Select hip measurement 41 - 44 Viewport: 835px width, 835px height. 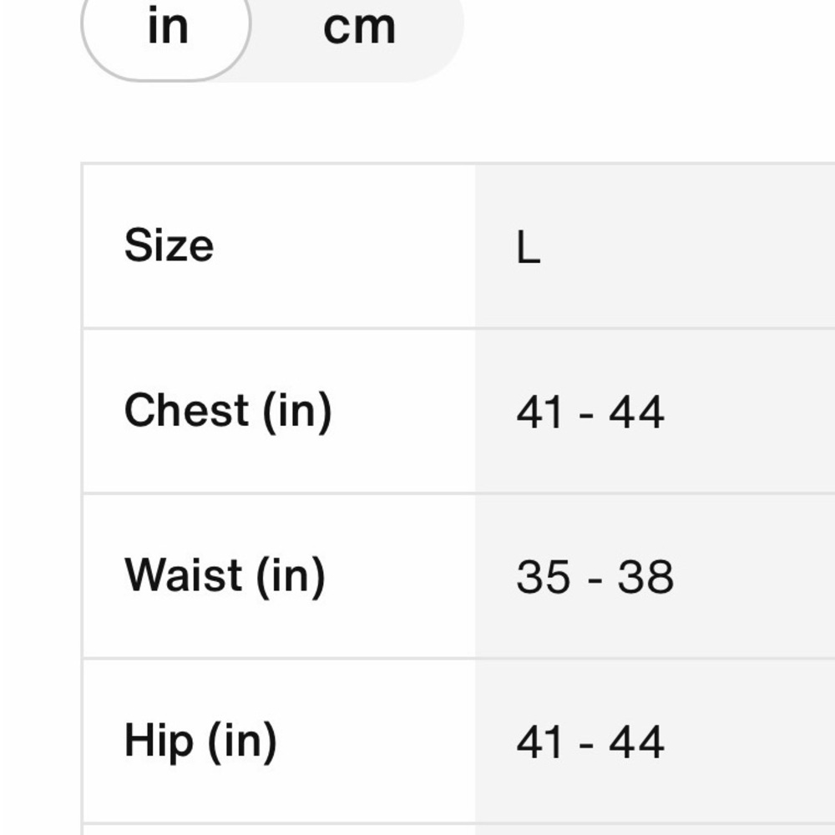[x=590, y=741]
